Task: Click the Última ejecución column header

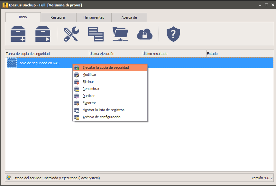Action: pos(115,54)
